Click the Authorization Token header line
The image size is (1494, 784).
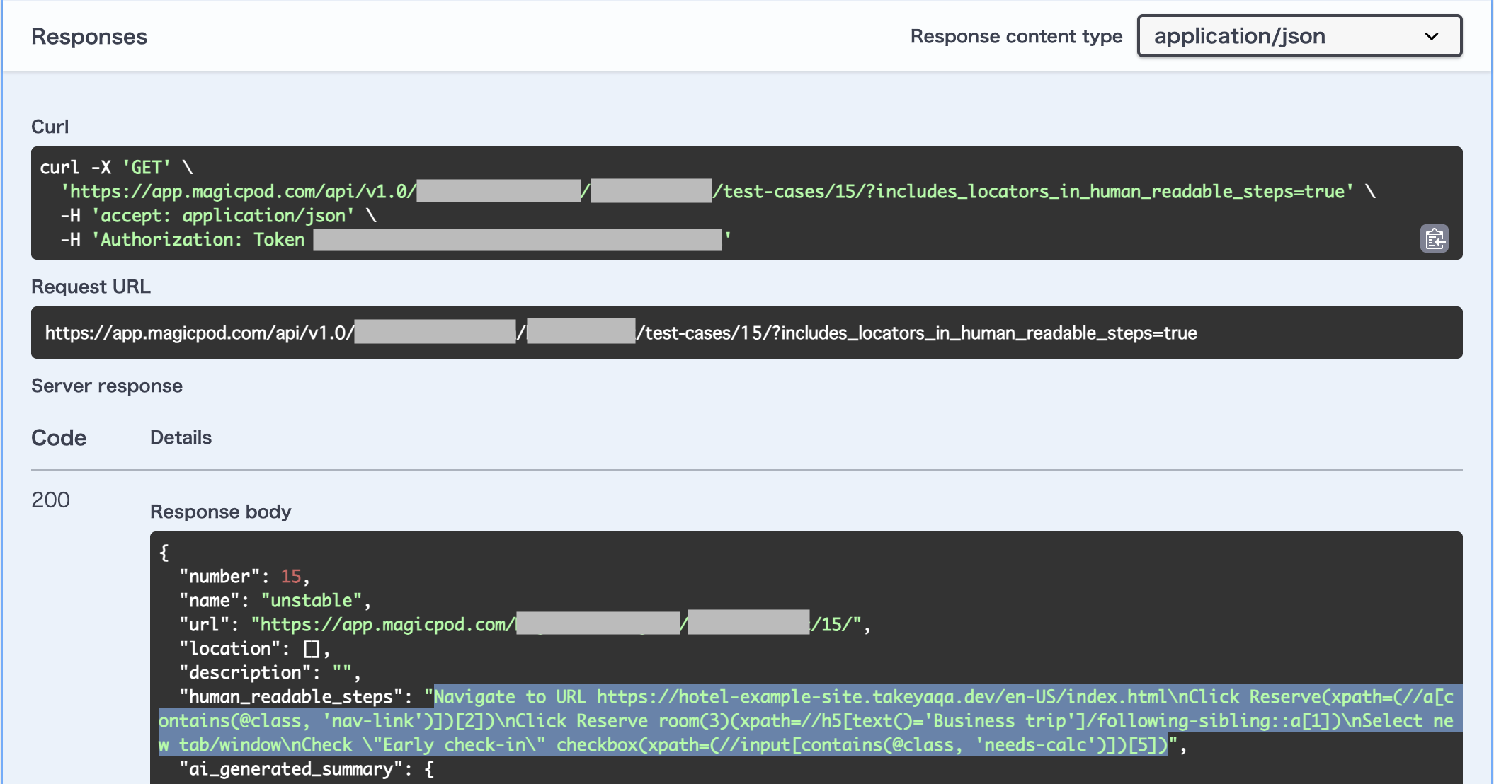(396, 240)
